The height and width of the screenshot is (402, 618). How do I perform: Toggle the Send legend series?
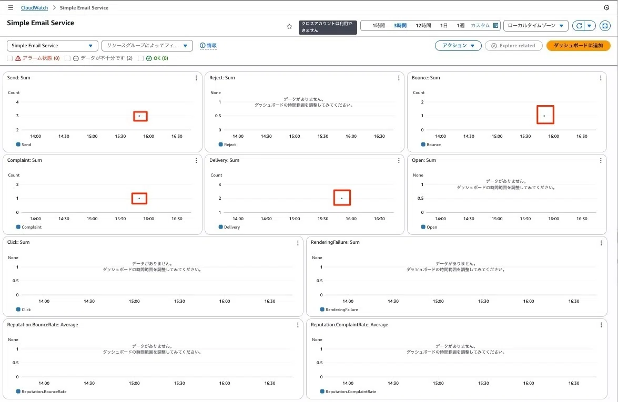tap(24, 145)
